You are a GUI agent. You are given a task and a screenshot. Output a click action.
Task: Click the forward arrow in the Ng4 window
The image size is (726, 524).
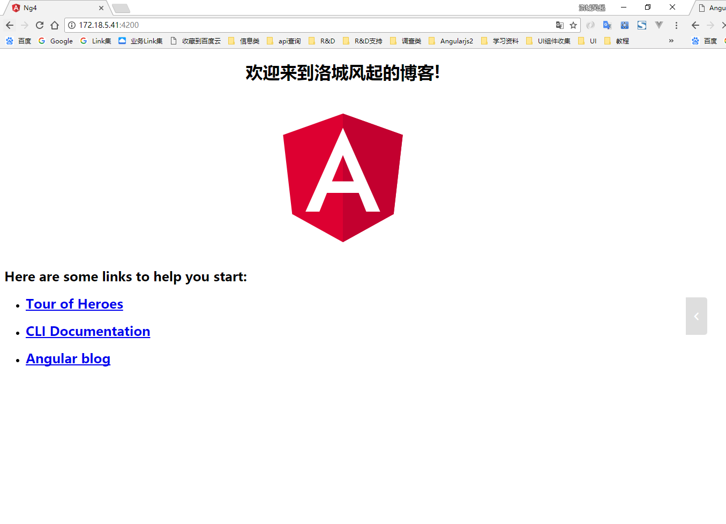coord(25,25)
